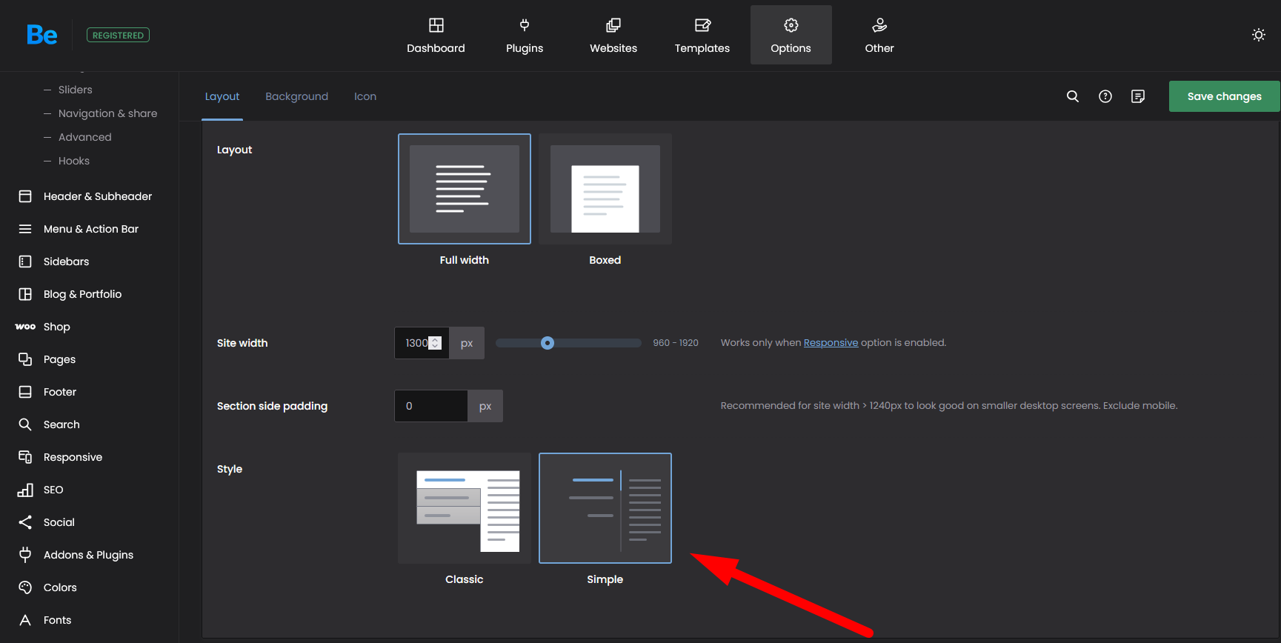Click the Site width slider handle

tap(548, 343)
